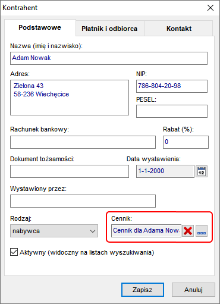
Task: Expand the Rodzaj dropdown arrow
Action: coord(93,231)
